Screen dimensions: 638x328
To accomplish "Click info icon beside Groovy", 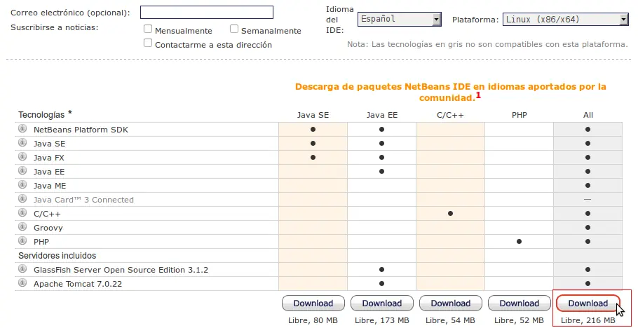I will (x=22, y=227).
